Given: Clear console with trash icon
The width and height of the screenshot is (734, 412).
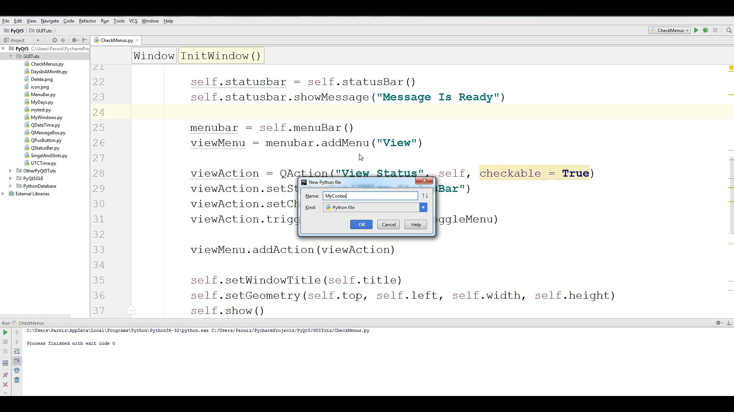Looking at the screenshot, I should click(17, 380).
